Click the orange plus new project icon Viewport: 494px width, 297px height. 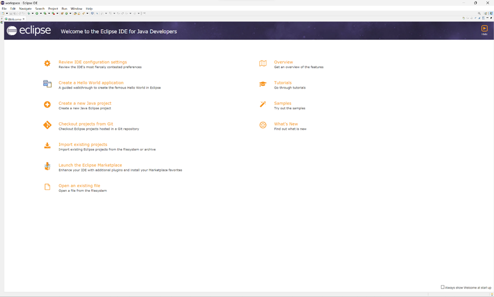pos(47,105)
